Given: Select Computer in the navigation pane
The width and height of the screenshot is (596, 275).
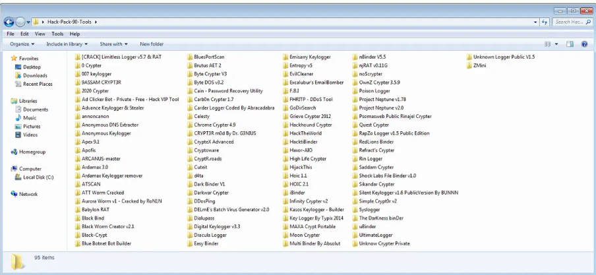Looking at the screenshot, I should 26,169.
